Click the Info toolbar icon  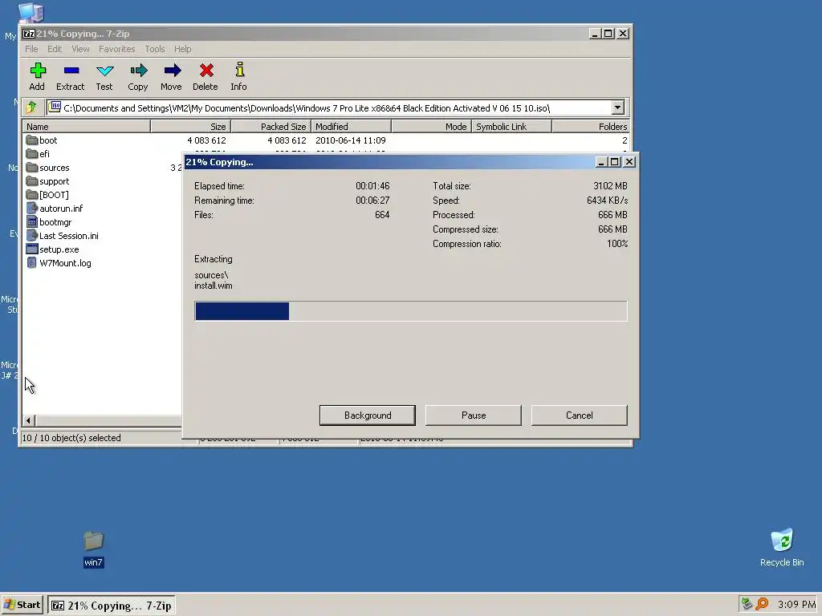click(x=239, y=70)
